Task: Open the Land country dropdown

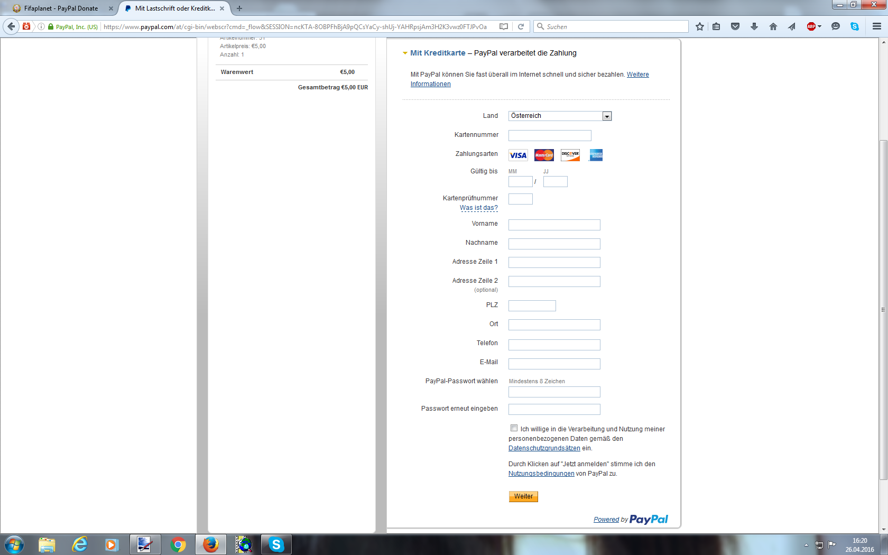Action: point(560,116)
